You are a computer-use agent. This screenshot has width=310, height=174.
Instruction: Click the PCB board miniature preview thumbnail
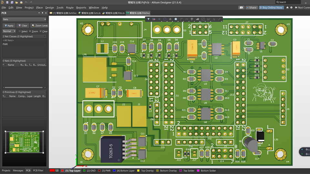(x=24, y=142)
